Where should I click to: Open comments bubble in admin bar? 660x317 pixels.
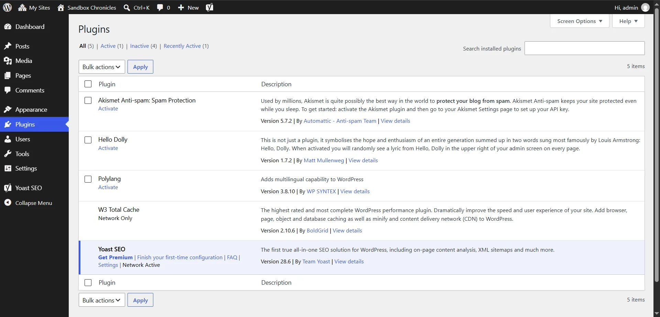coord(160,8)
